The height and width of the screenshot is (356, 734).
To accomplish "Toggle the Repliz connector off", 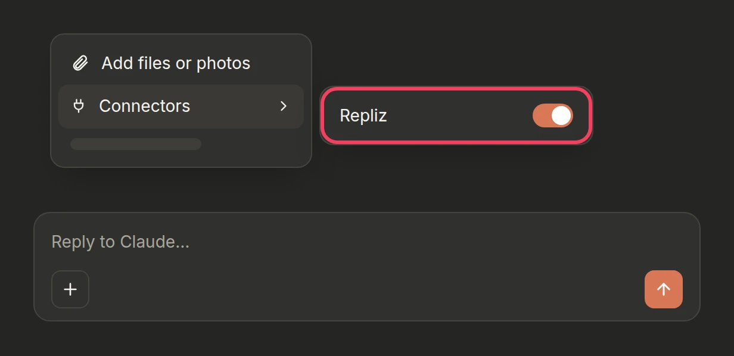I will click(552, 115).
